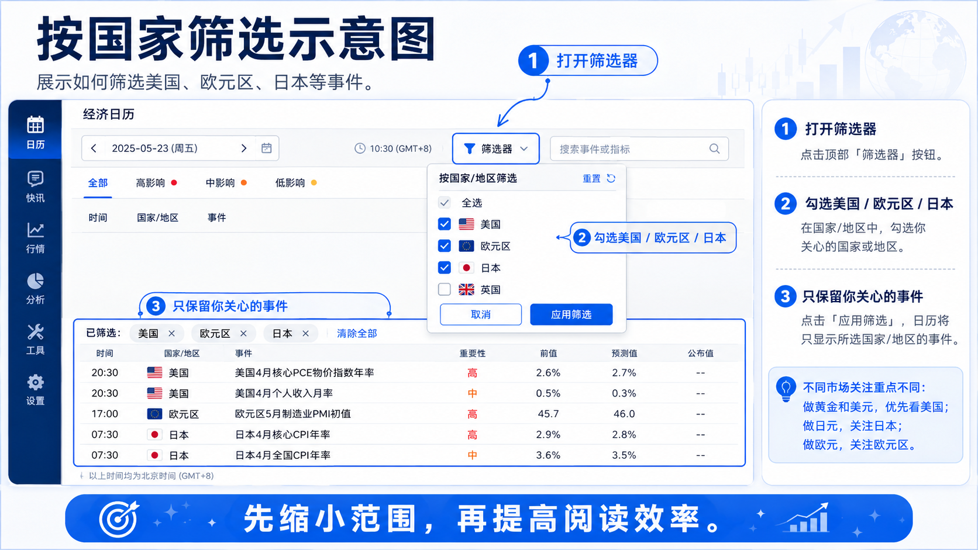Image resolution: width=978 pixels, height=550 pixels.
Task: Click 美国4月核心PCE物价指数年率 event
Action: point(304,372)
